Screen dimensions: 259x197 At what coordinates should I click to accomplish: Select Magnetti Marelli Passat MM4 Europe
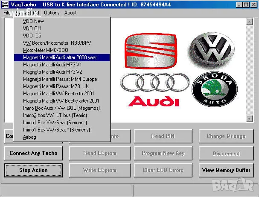[x=62, y=79]
